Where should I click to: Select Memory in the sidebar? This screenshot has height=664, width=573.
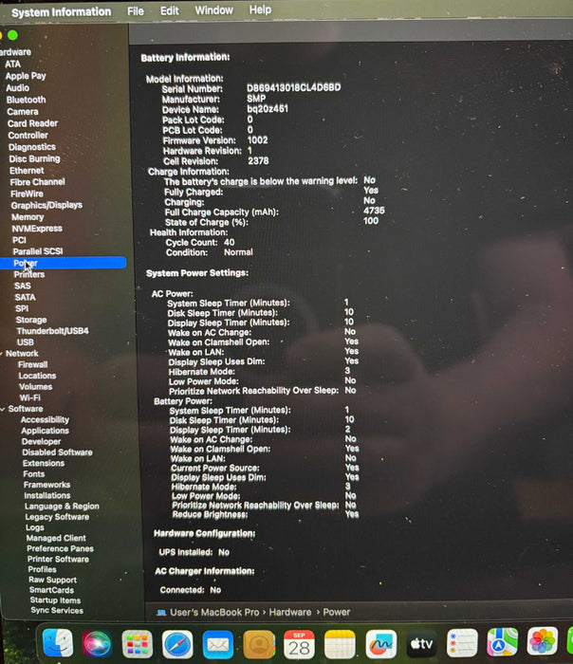pos(28,217)
